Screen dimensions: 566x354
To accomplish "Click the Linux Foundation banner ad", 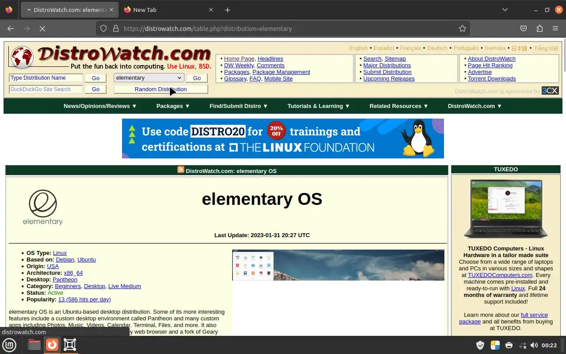I will (283, 139).
